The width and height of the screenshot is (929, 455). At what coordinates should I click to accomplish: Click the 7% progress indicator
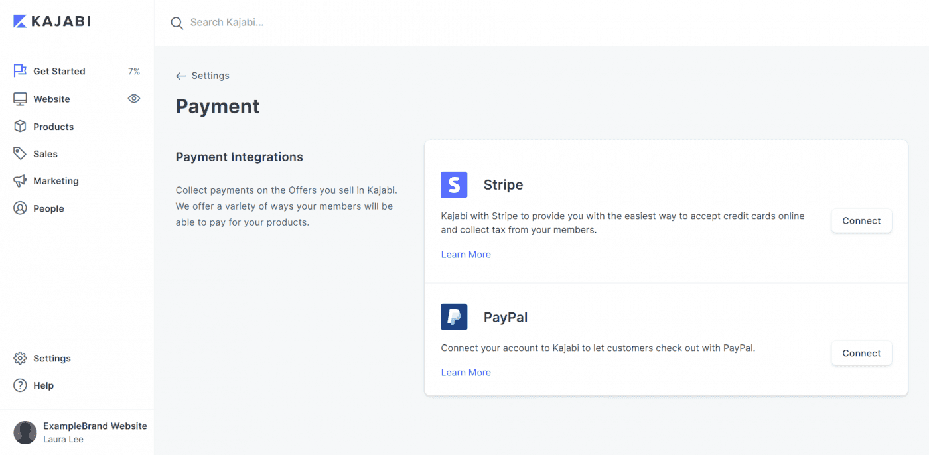(x=134, y=72)
